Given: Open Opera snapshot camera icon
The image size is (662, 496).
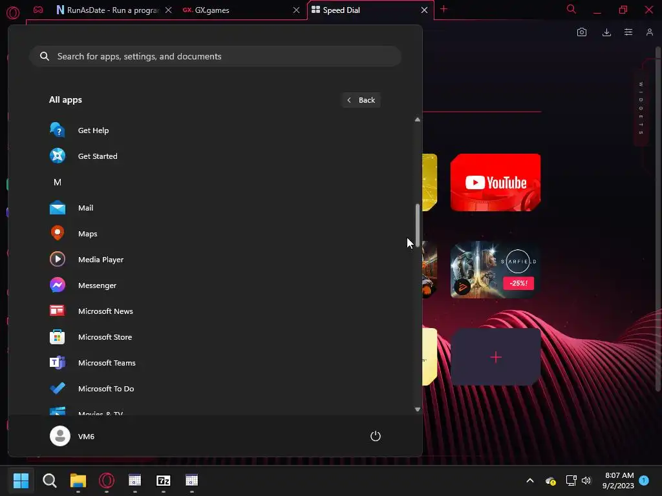Looking at the screenshot, I should pyautogui.click(x=582, y=32).
